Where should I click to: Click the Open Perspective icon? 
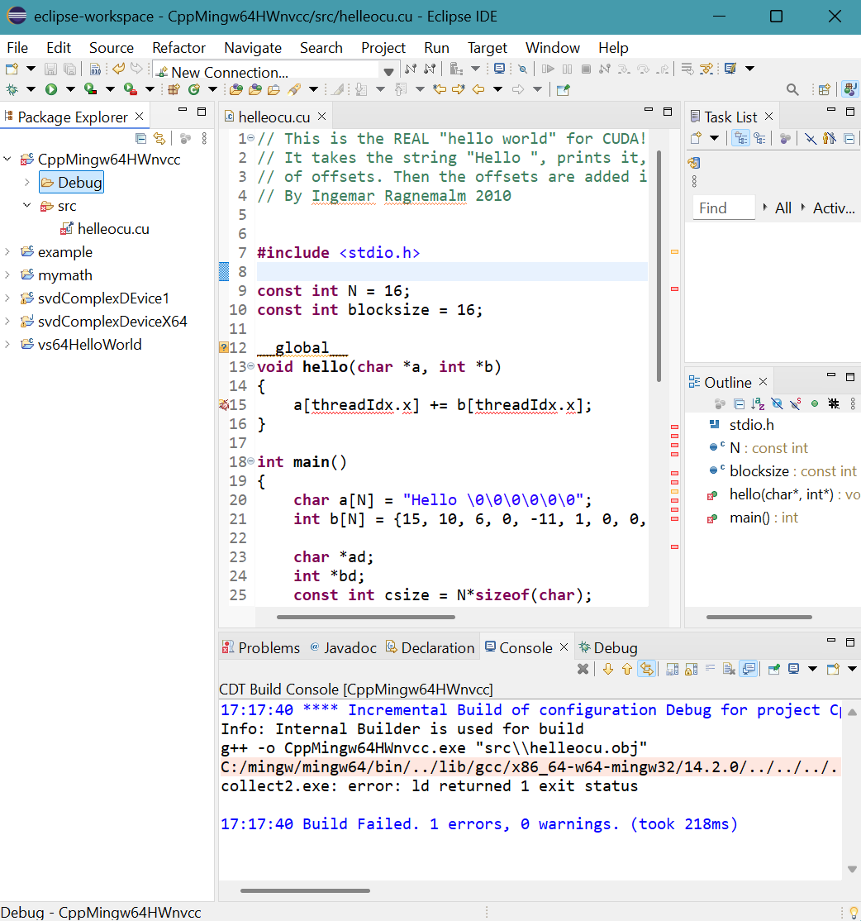[x=825, y=89]
